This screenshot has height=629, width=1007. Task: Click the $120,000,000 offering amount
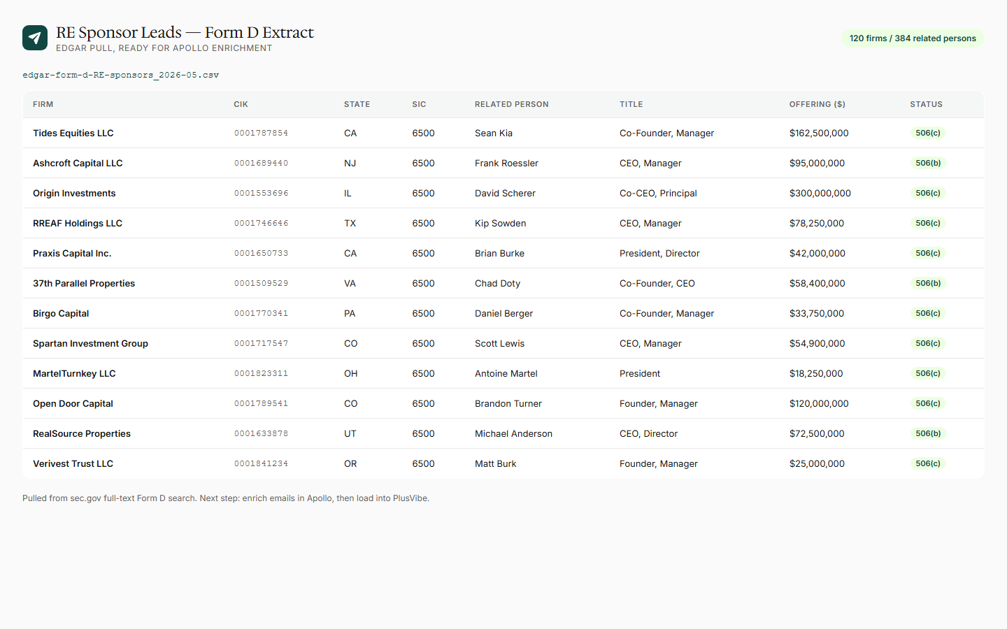pyautogui.click(x=819, y=403)
